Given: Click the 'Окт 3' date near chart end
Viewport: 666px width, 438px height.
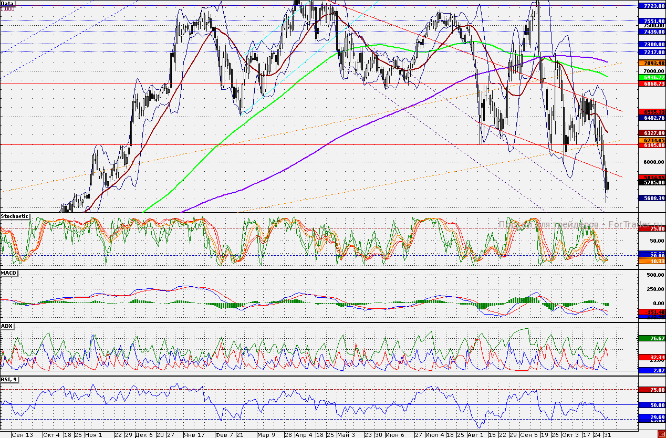Looking at the screenshot, I should (569, 435).
